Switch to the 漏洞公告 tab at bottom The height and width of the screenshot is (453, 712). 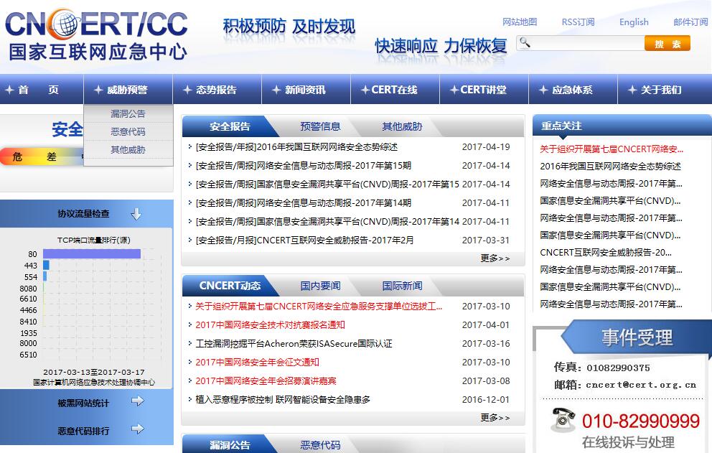click(230, 445)
